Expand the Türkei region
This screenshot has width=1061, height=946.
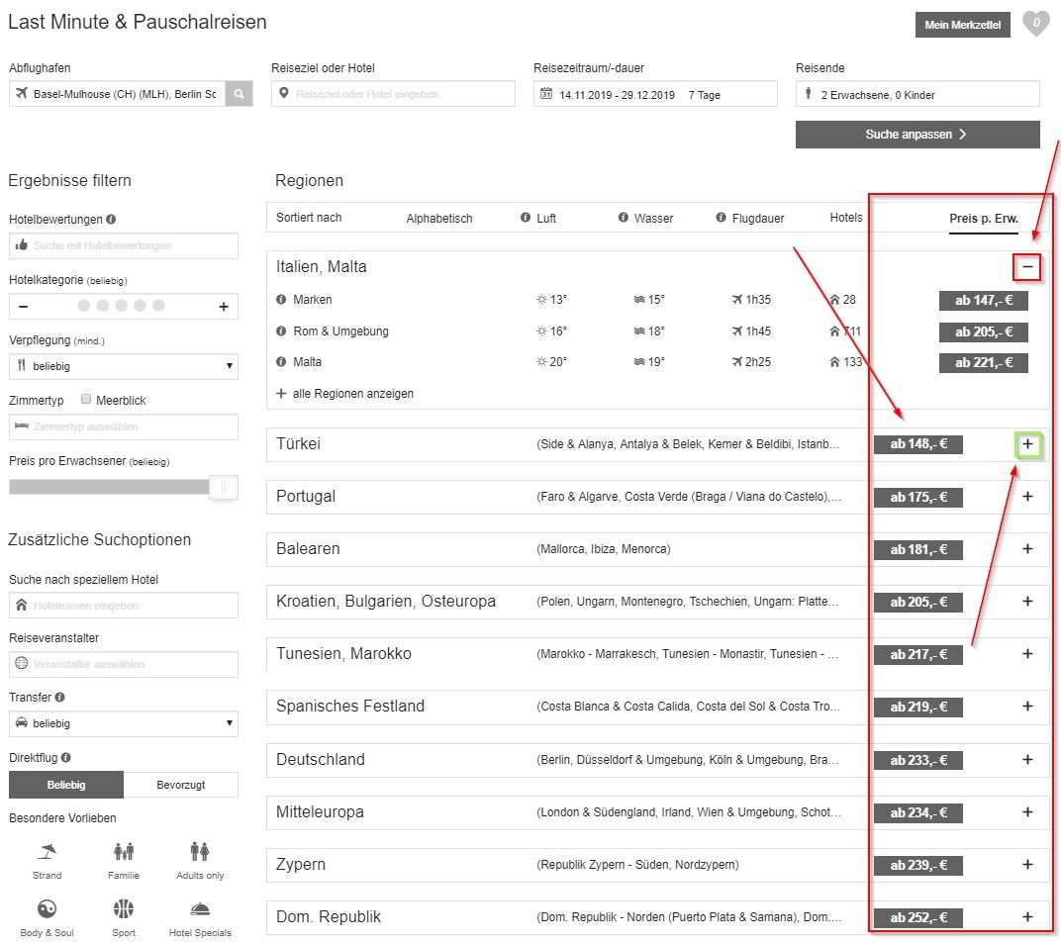click(x=1027, y=445)
